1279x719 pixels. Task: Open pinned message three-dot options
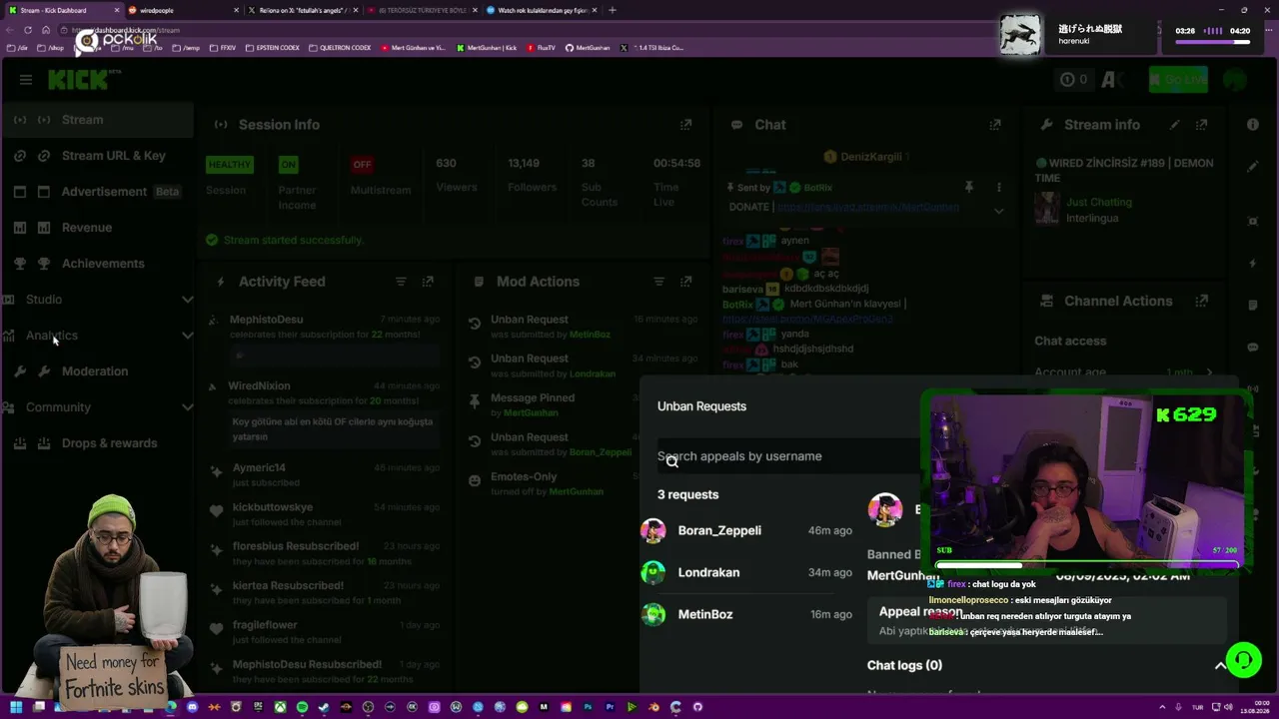(x=998, y=187)
